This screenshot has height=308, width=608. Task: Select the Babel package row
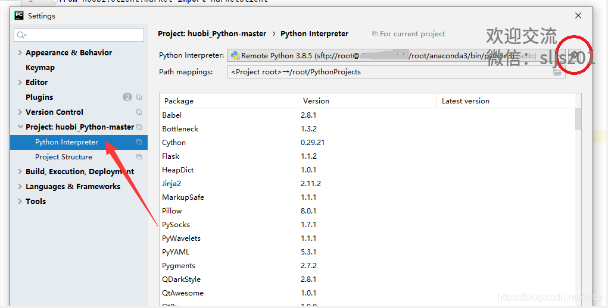click(367, 115)
